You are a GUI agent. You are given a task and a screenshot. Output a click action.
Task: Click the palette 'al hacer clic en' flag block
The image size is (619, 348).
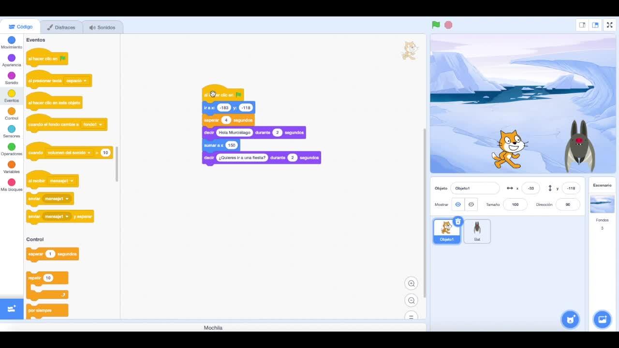click(x=47, y=58)
